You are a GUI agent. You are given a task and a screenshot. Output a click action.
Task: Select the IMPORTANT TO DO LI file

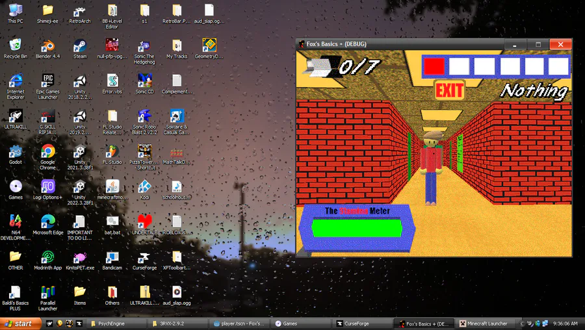point(80,227)
